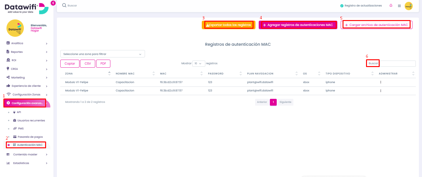
Task: Expand the Experiencia de cliente chevron
Action: coord(47,86)
